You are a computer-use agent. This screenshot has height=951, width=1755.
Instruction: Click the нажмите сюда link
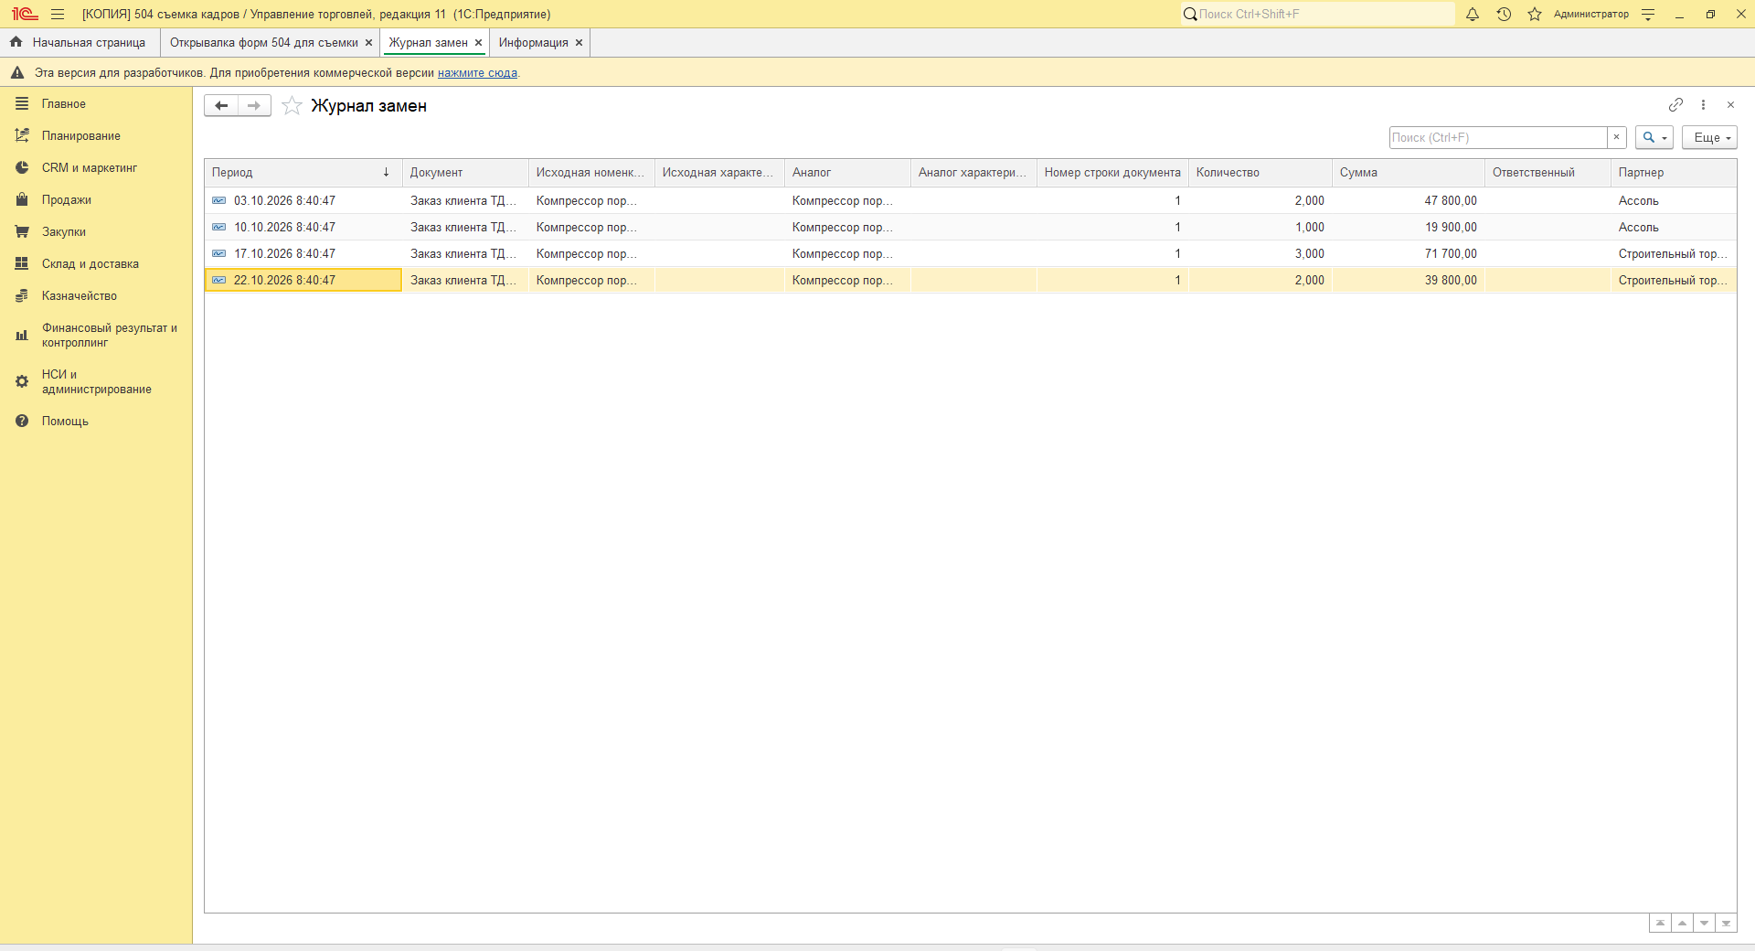pyautogui.click(x=477, y=73)
